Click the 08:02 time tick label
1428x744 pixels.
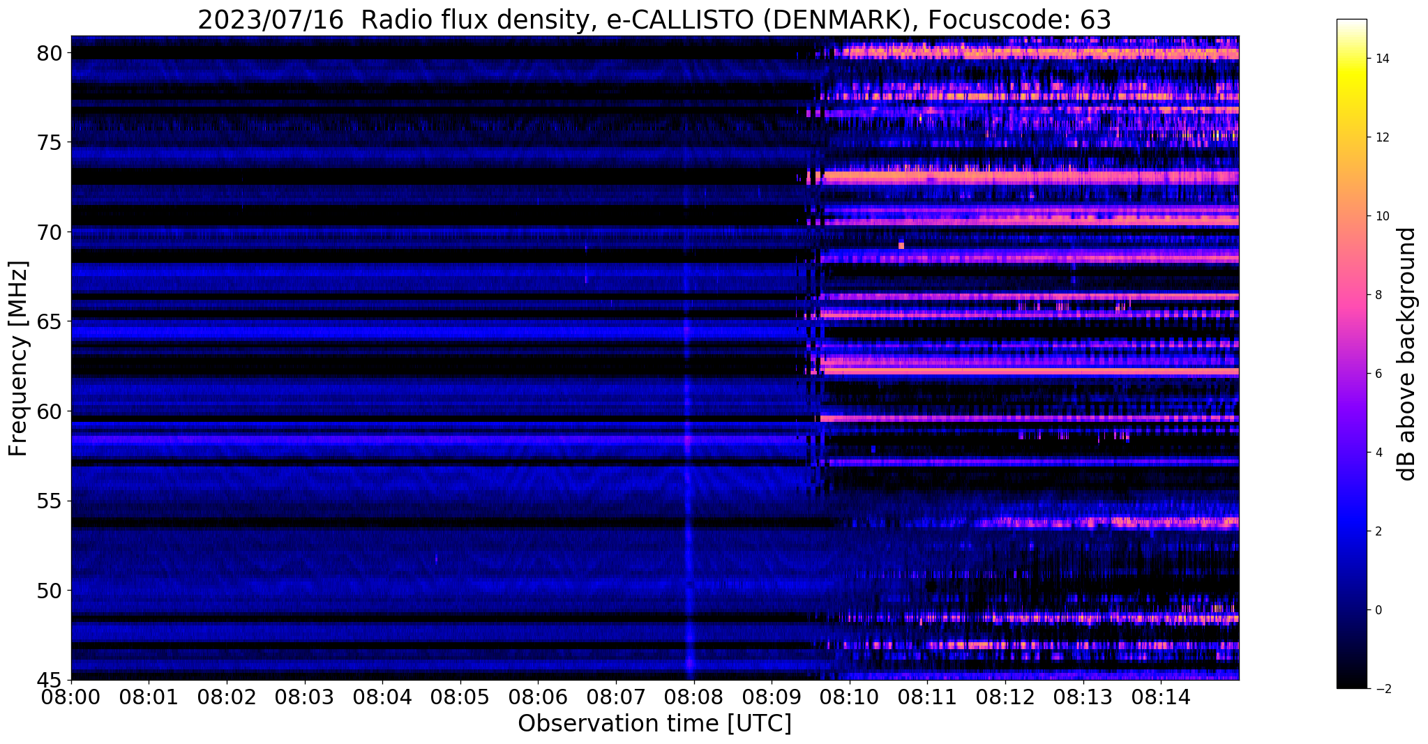[227, 696]
